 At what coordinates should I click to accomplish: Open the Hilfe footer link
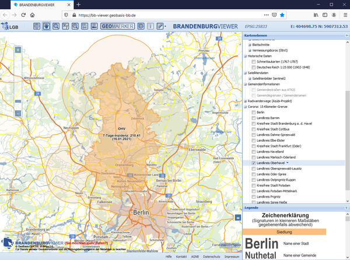pyautogui.click(x=169, y=257)
